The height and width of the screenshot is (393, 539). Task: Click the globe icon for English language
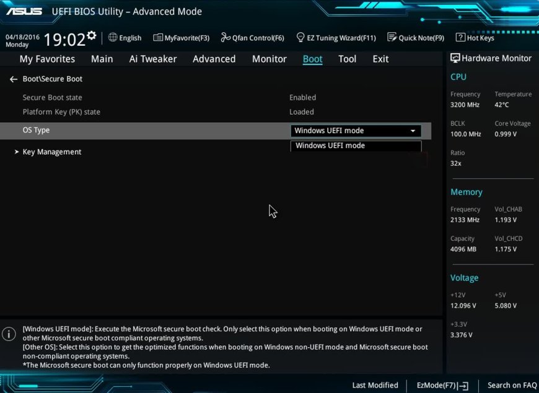(x=113, y=38)
